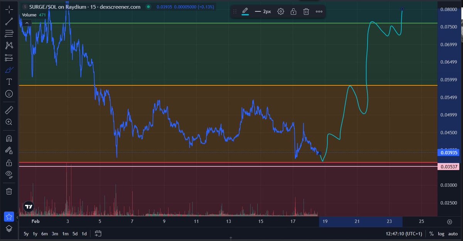
Task: Select the brush drawing tool
Action: [9, 70]
